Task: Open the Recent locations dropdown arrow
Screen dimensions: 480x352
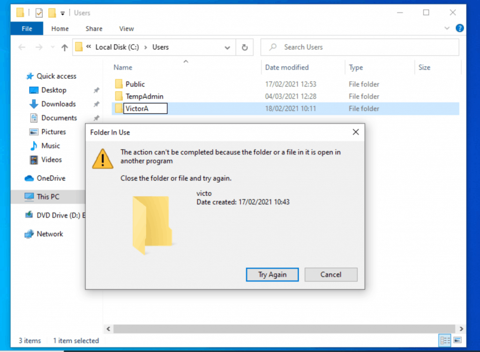Action: coord(52,47)
